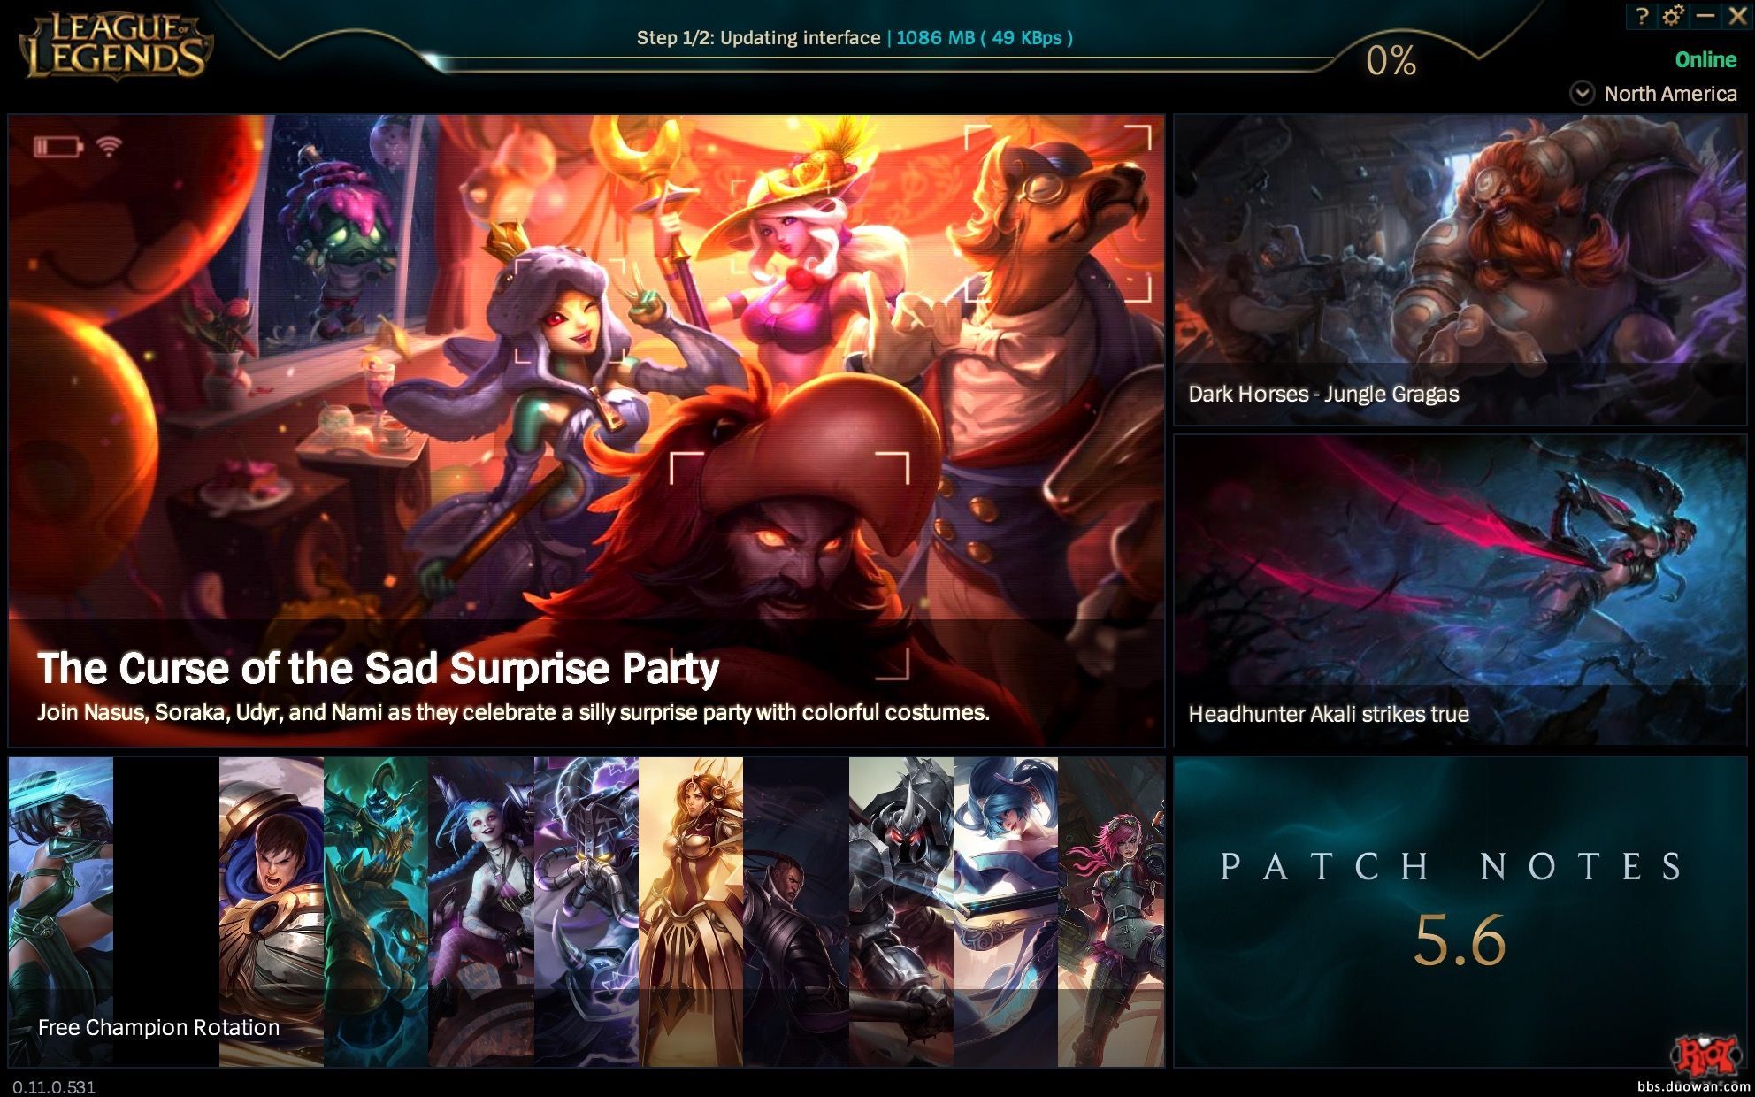Viewport: 1755px width, 1097px height.
Task: Select Leona portrait in free rotation
Action: pyautogui.click(x=691, y=911)
